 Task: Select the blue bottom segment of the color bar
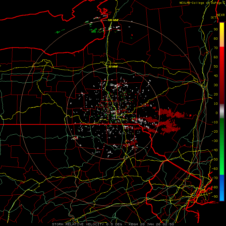click(222, 188)
